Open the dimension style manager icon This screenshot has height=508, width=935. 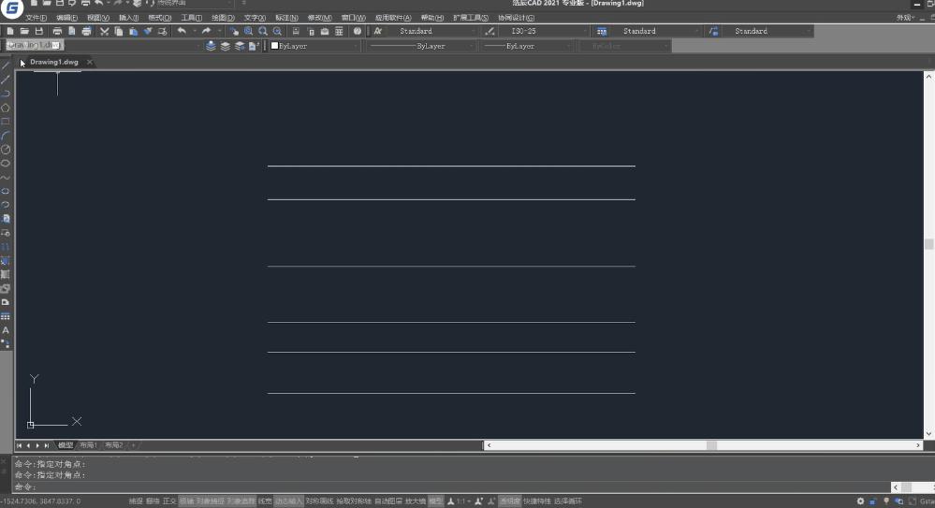point(489,31)
